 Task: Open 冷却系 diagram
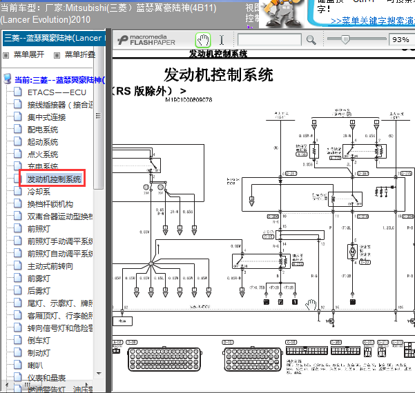[39, 192]
